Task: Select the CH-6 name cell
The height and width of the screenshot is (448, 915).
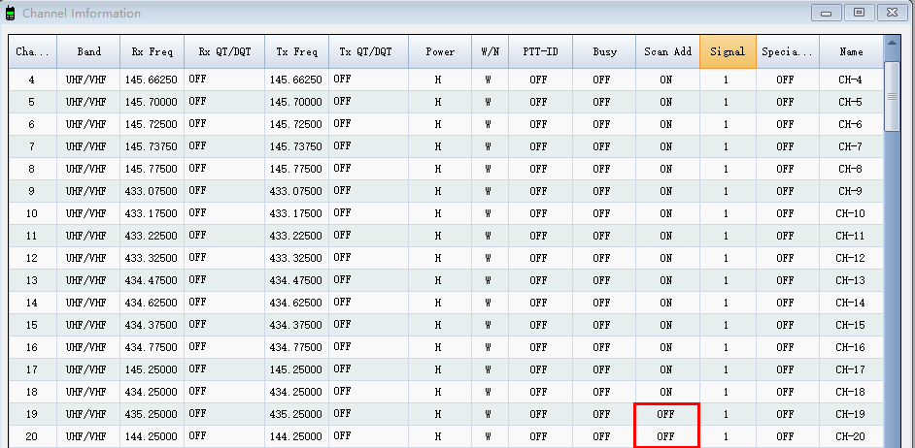Action: 852,124
